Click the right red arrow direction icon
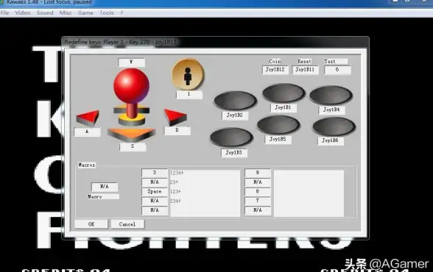433x272 pixels. 175,117
